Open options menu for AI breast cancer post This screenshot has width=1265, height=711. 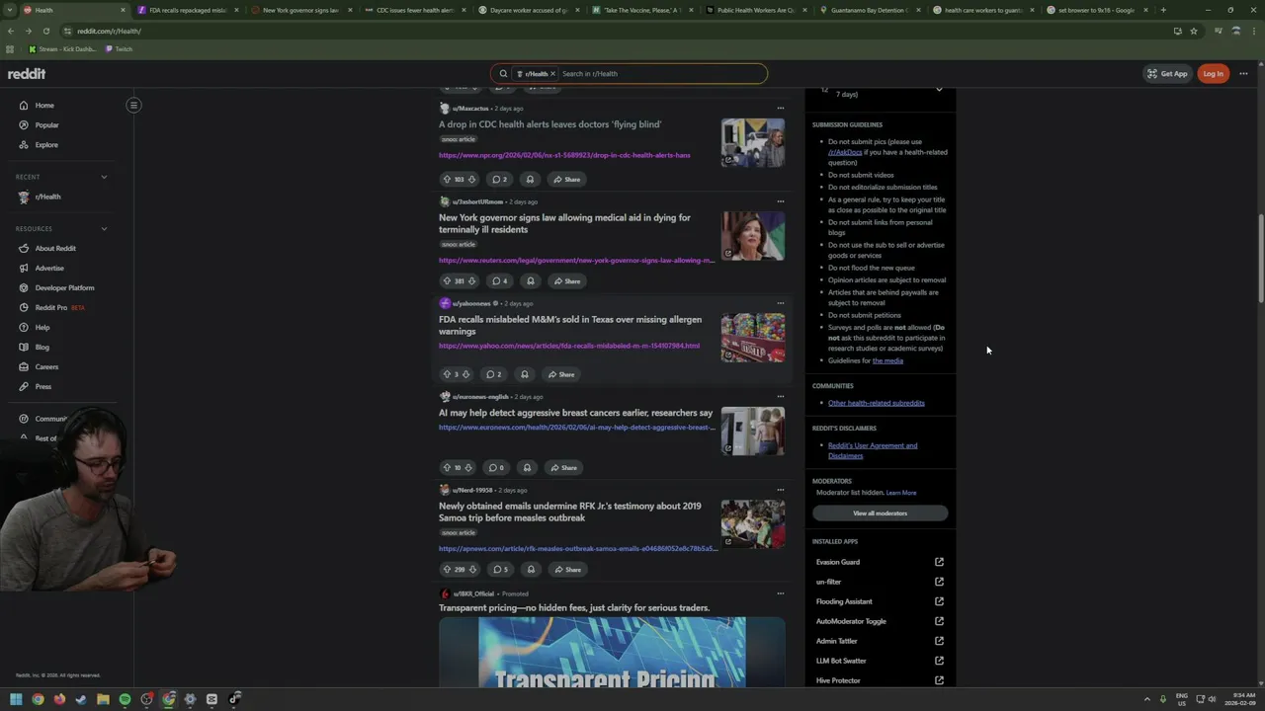click(x=780, y=396)
